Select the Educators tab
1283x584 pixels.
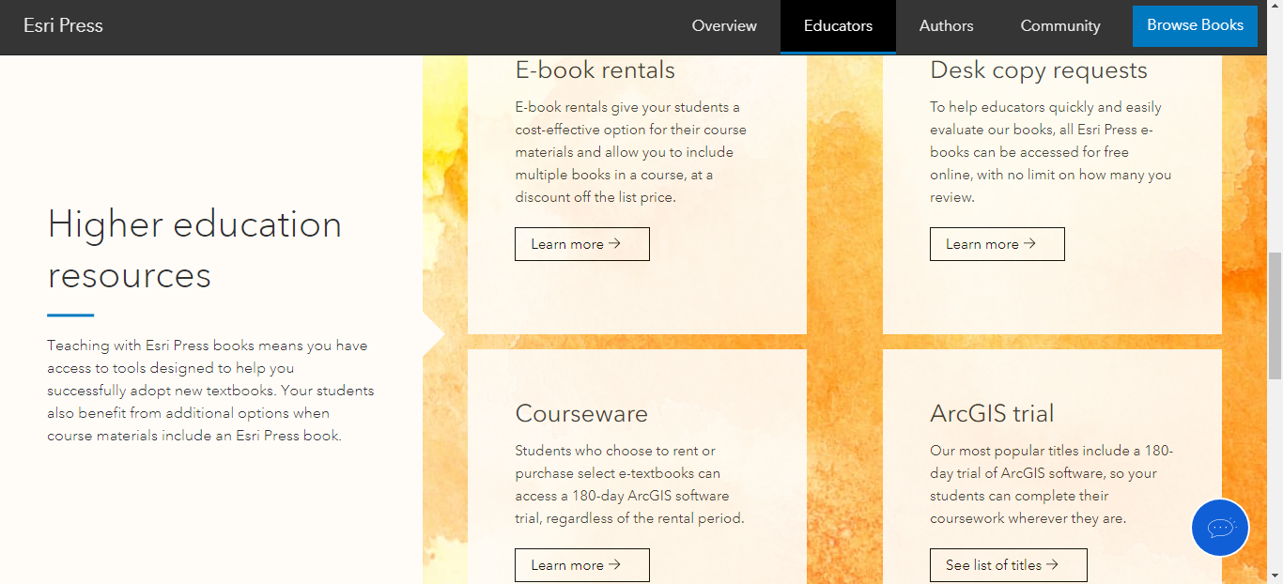click(x=838, y=26)
